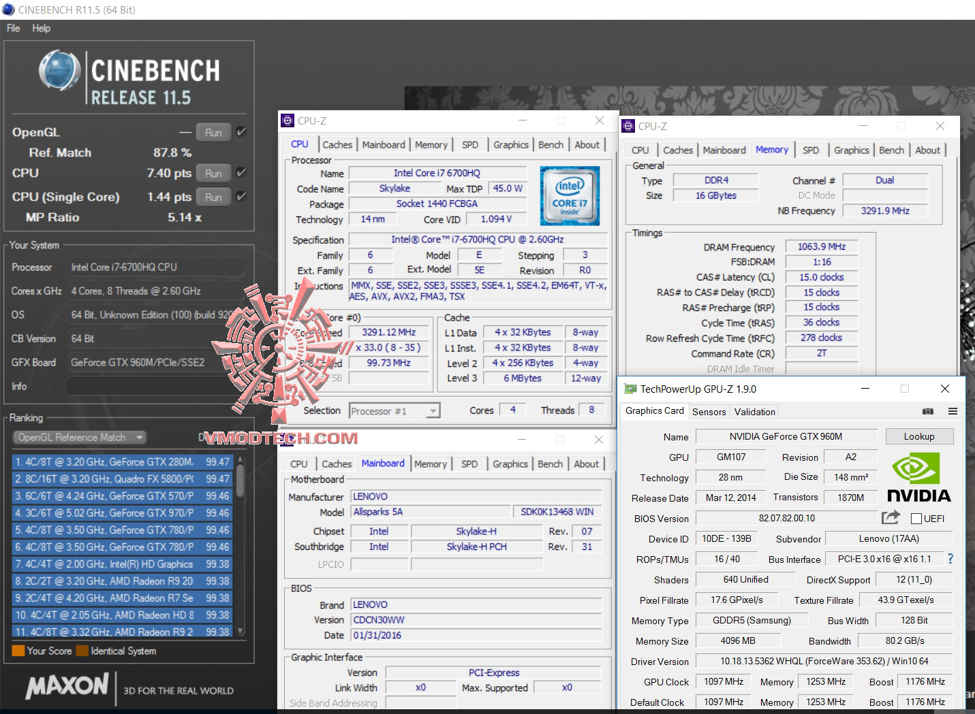Open CPU tab in the CPU-Z Mainboard window
Screen dimensions: 975x714
pos(298,464)
